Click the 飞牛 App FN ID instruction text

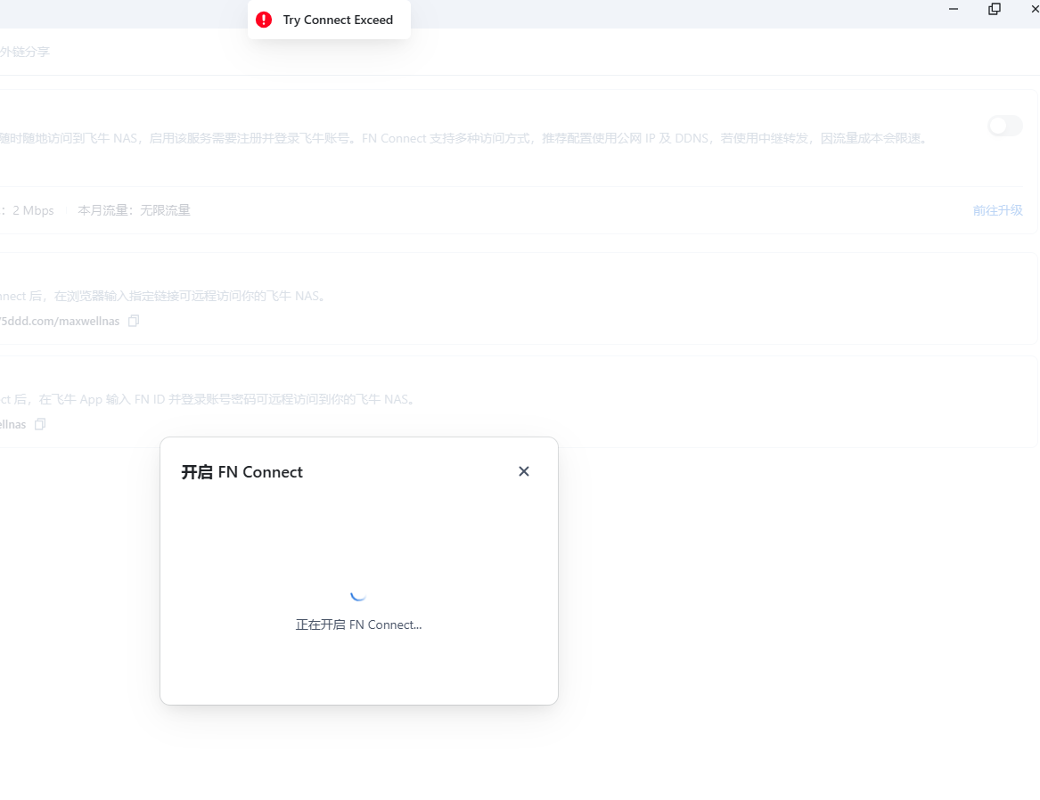click(x=208, y=399)
